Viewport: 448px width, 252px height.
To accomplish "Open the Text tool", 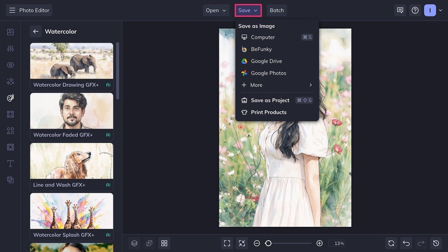I will [x=10, y=163].
